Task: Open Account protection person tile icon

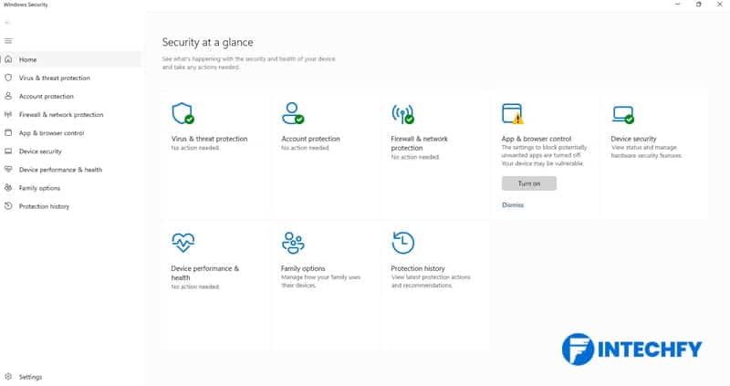Action: [x=293, y=114]
